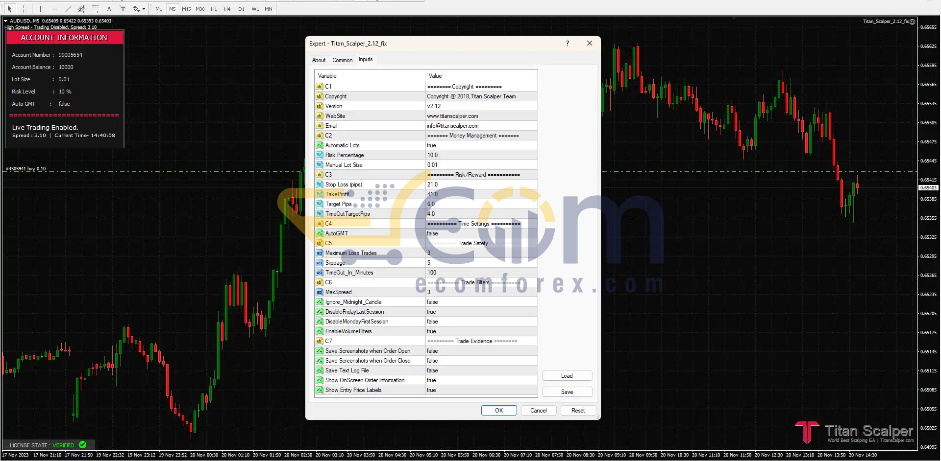Click the '#4505941 buy 0.10' order label
Image resolution: width=941 pixels, height=461 pixels.
25,168
